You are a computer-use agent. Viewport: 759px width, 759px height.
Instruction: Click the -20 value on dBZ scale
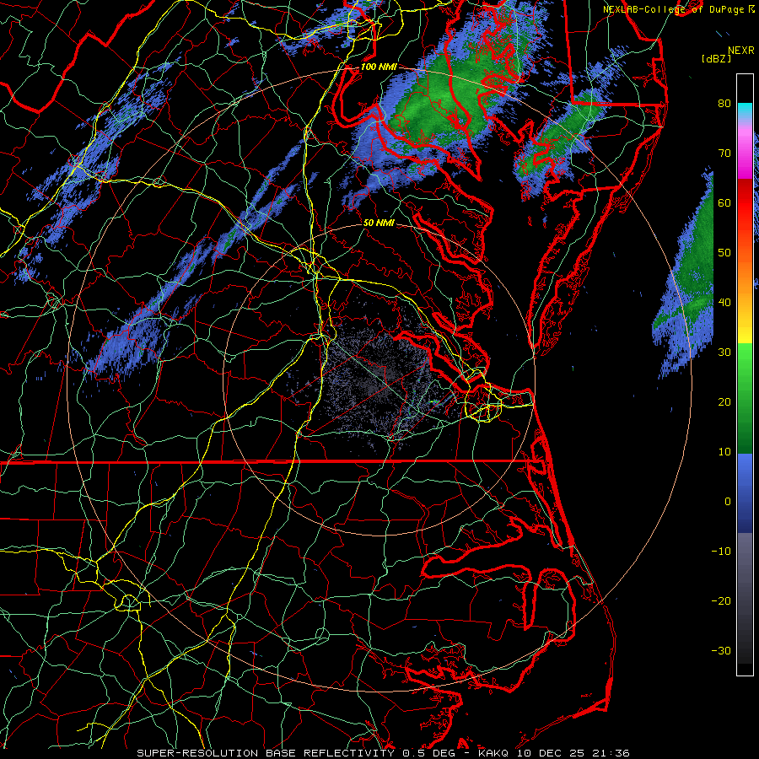pyautogui.click(x=721, y=600)
